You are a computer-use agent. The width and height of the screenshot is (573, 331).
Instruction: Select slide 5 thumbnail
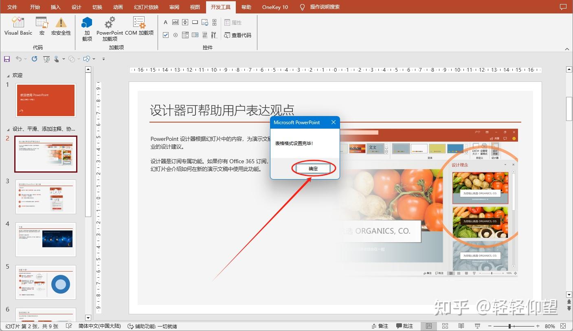46,282
